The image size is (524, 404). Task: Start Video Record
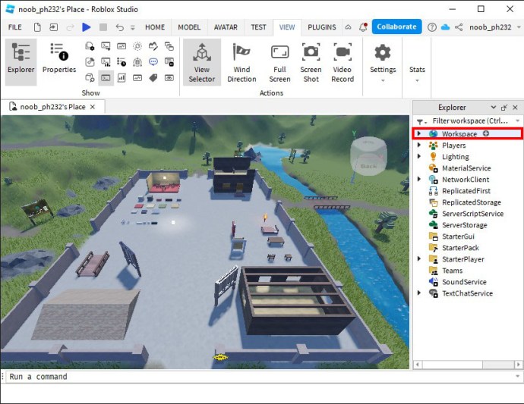pos(342,62)
